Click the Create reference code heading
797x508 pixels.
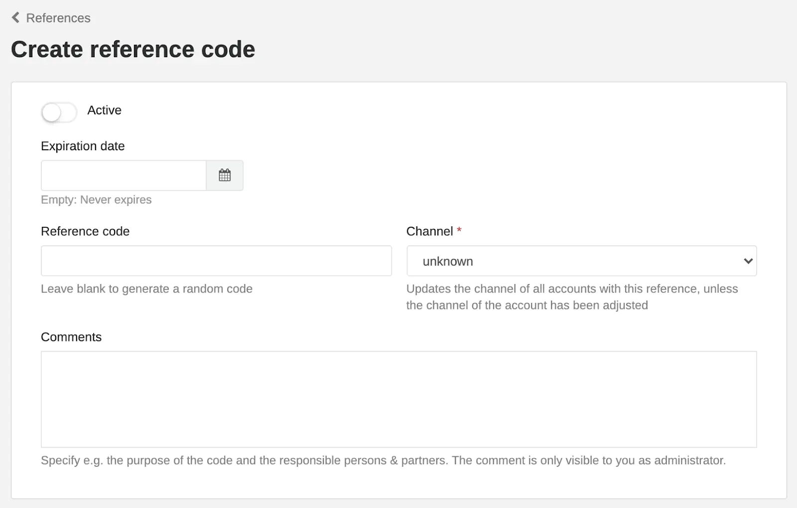point(133,49)
